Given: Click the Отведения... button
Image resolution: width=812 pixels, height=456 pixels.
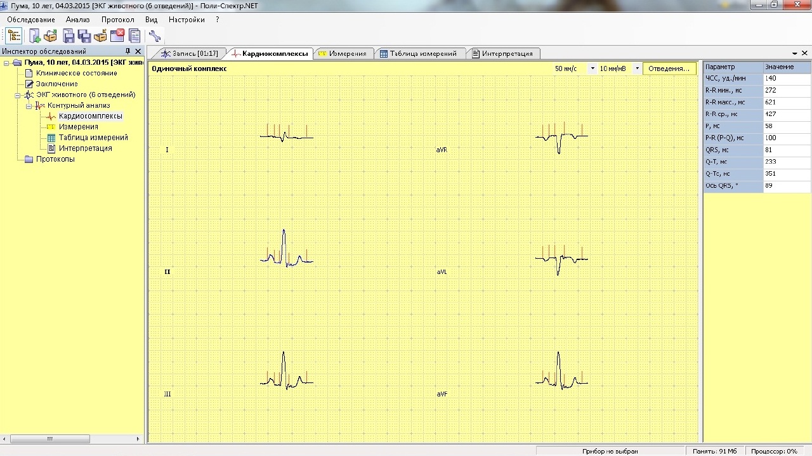Looking at the screenshot, I should pyautogui.click(x=669, y=68).
